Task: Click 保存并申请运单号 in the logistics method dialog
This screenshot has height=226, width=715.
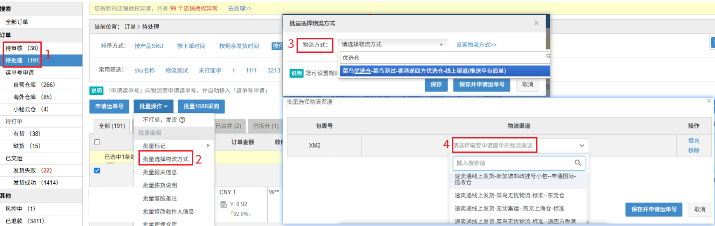Action: point(482,85)
